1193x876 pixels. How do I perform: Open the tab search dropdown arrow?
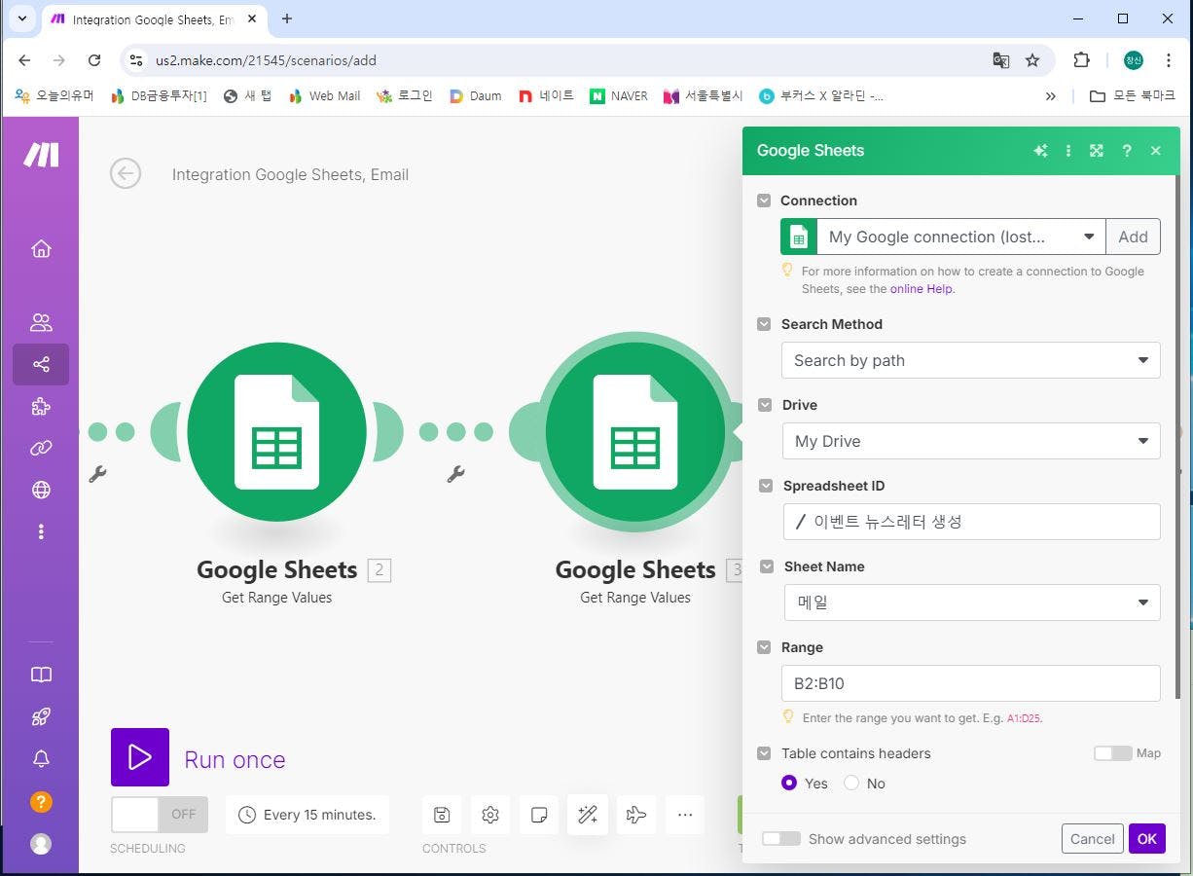click(x=22, y=18)
